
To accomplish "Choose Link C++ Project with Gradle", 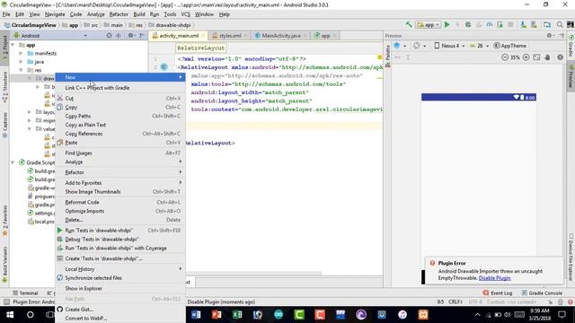I will (119, 88).
